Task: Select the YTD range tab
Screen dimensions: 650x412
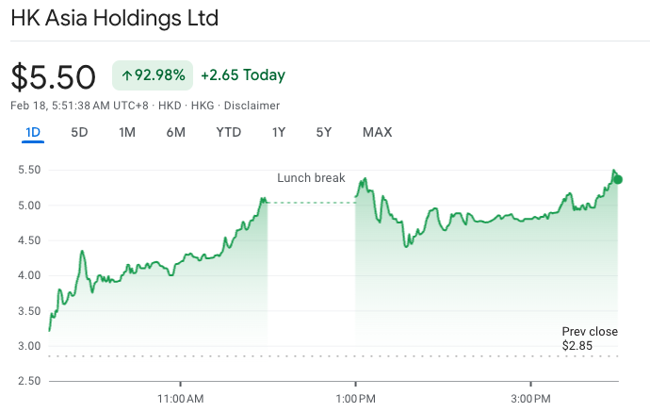Action: coord(228,132)
